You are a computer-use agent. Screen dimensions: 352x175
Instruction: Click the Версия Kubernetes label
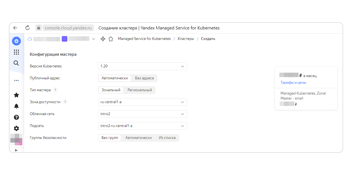pyautogui.click(x=46, y=66)
